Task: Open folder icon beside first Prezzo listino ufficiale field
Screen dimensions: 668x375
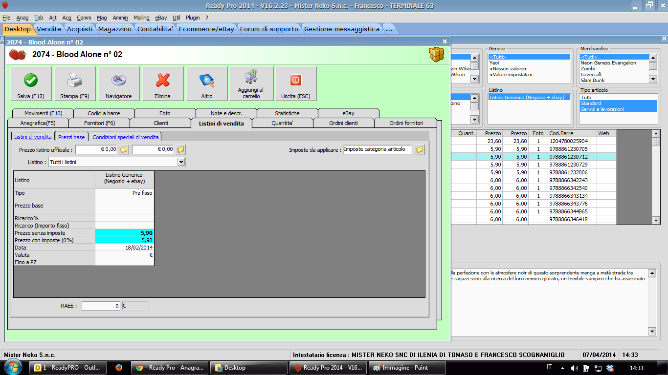Action: [124, 149]
